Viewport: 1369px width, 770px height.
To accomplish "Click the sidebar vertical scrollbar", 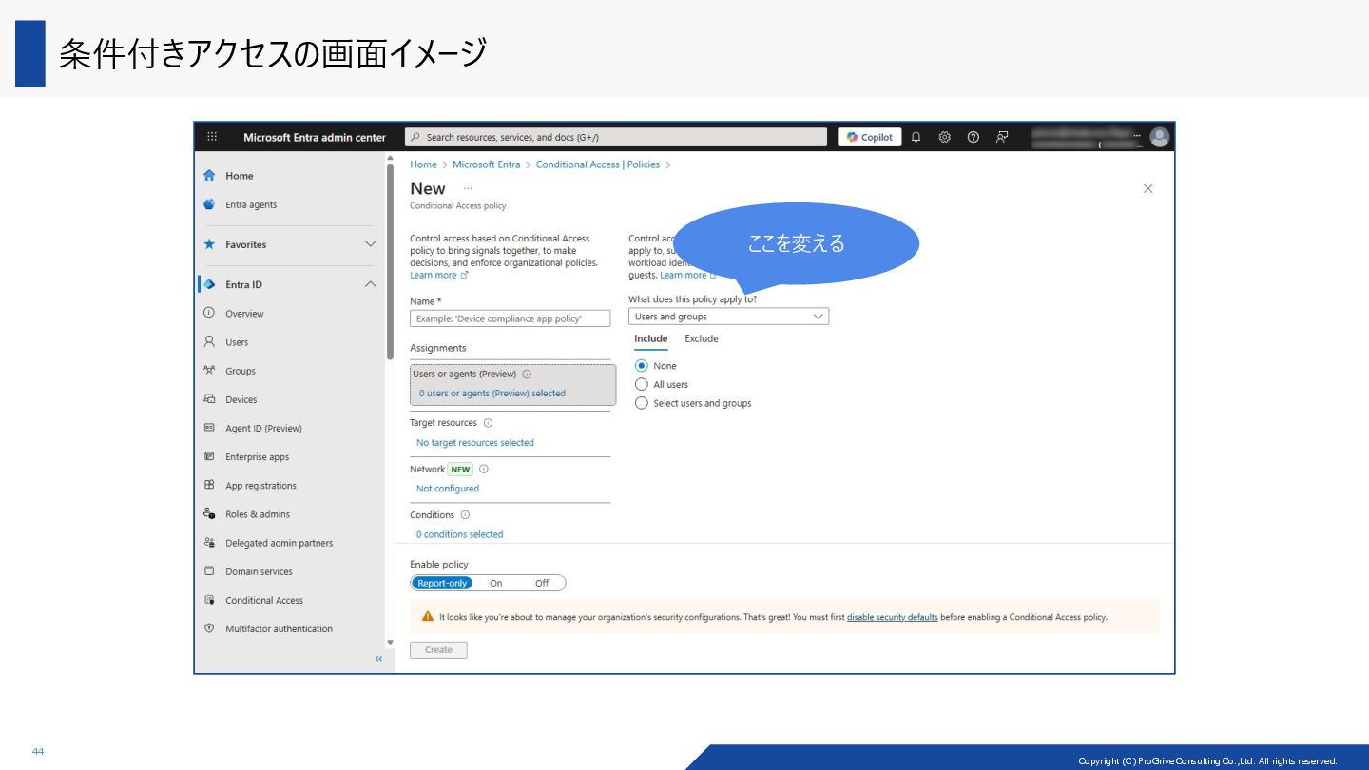I will (x=390, y=261).
